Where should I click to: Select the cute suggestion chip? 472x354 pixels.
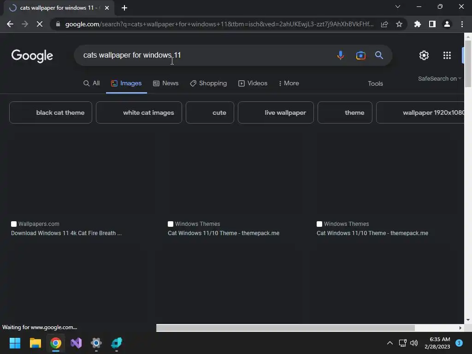tap(210, 112)
